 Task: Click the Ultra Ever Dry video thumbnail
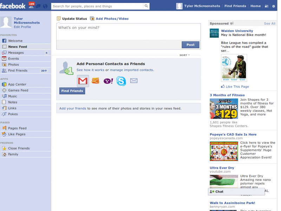coord(224,181)
